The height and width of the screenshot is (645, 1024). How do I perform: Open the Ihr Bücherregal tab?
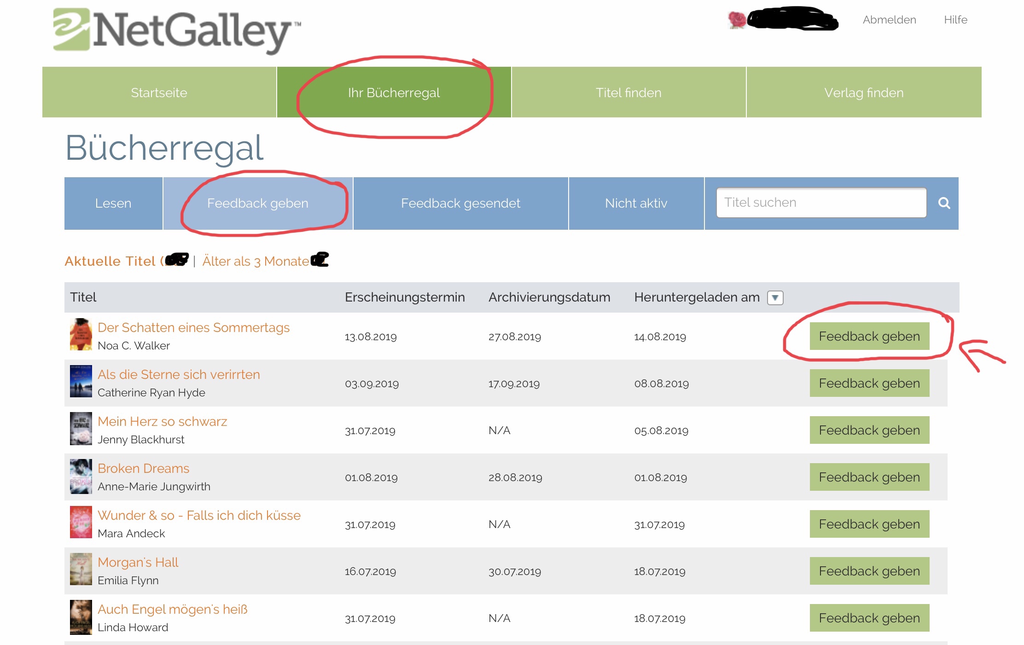pyautogui.click(x=394, y=92)
